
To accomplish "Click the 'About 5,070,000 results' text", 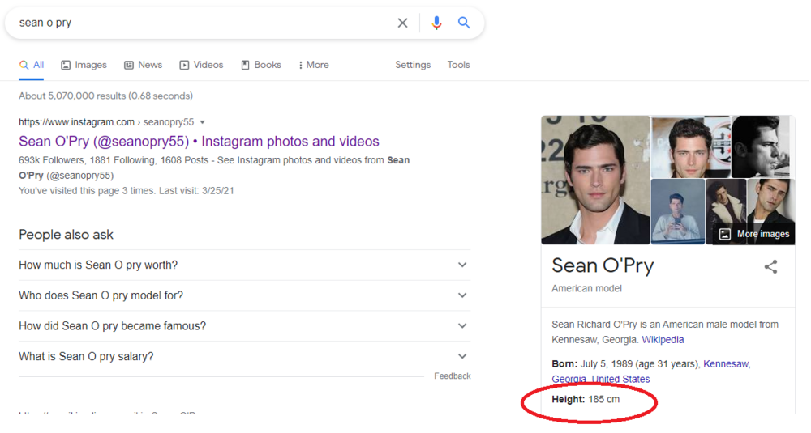I will (105, 96).
